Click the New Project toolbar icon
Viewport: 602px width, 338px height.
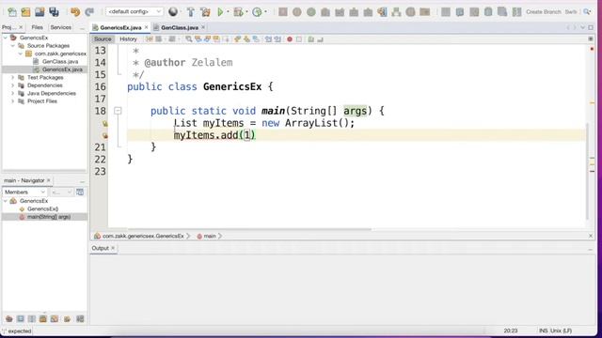25,12
